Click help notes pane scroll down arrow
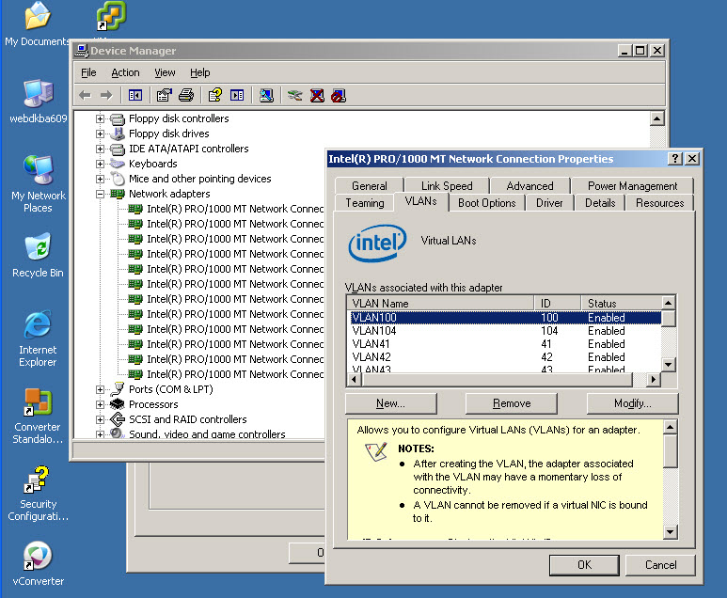Image resolution: width=727 pixels, height=598 pixels. coord(670,531)
